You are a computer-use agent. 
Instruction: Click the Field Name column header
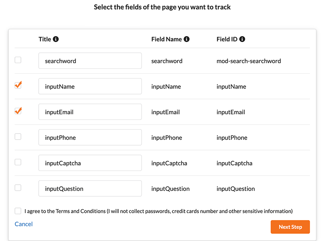pyautogui.click(x=167, y=39)
